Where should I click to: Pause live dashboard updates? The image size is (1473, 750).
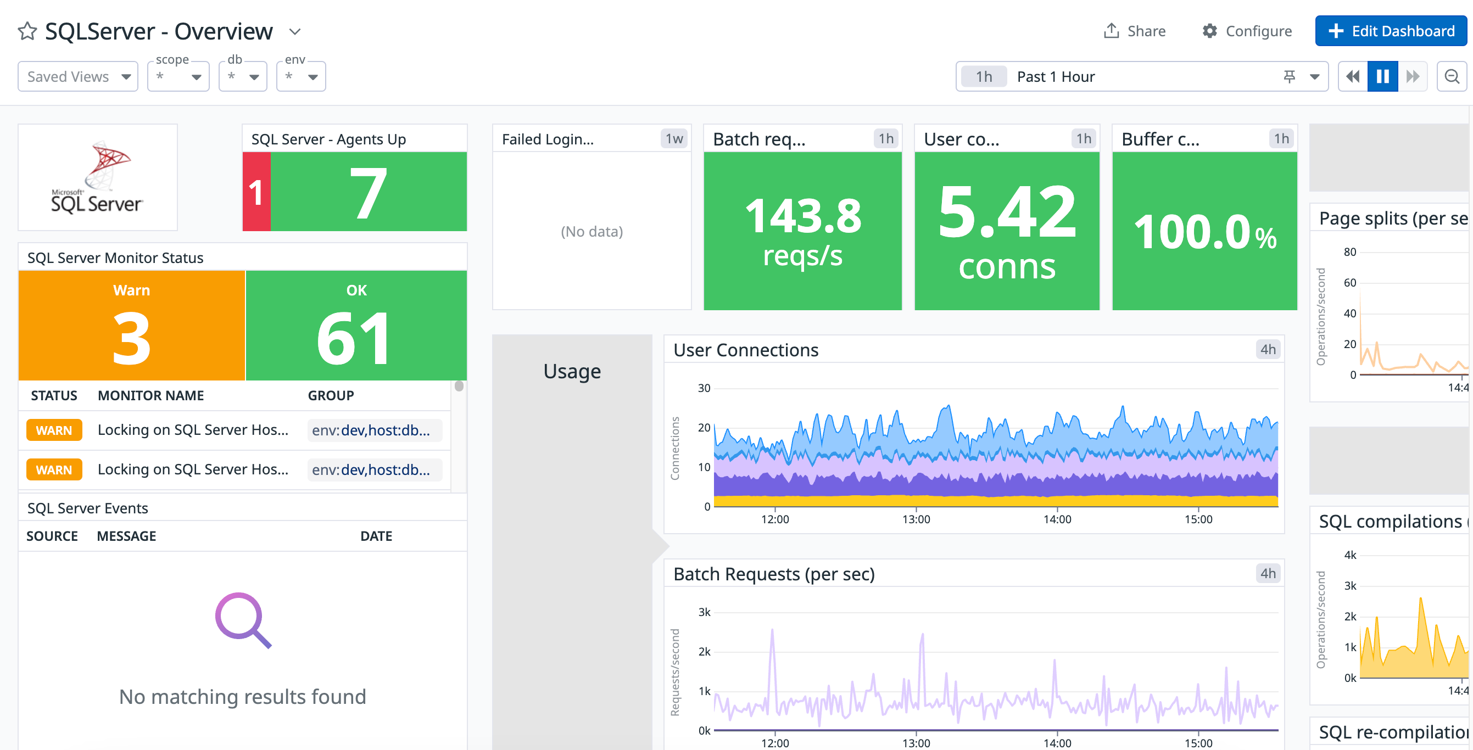tap(1382, 77)
